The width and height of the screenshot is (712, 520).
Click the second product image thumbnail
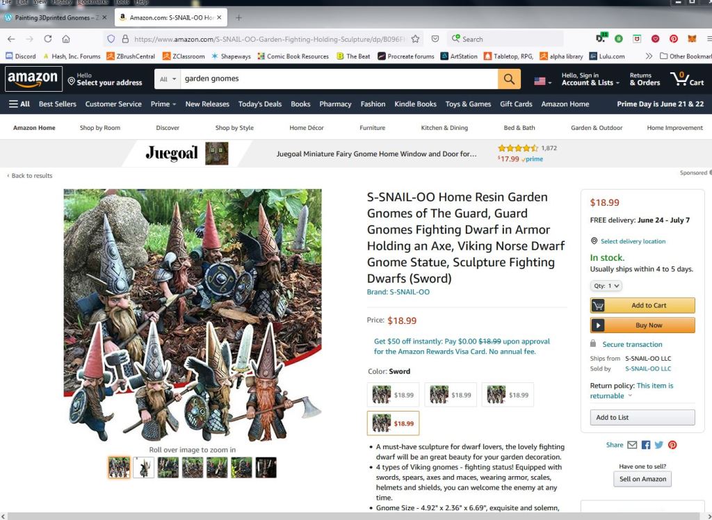[x=143, y=467]
